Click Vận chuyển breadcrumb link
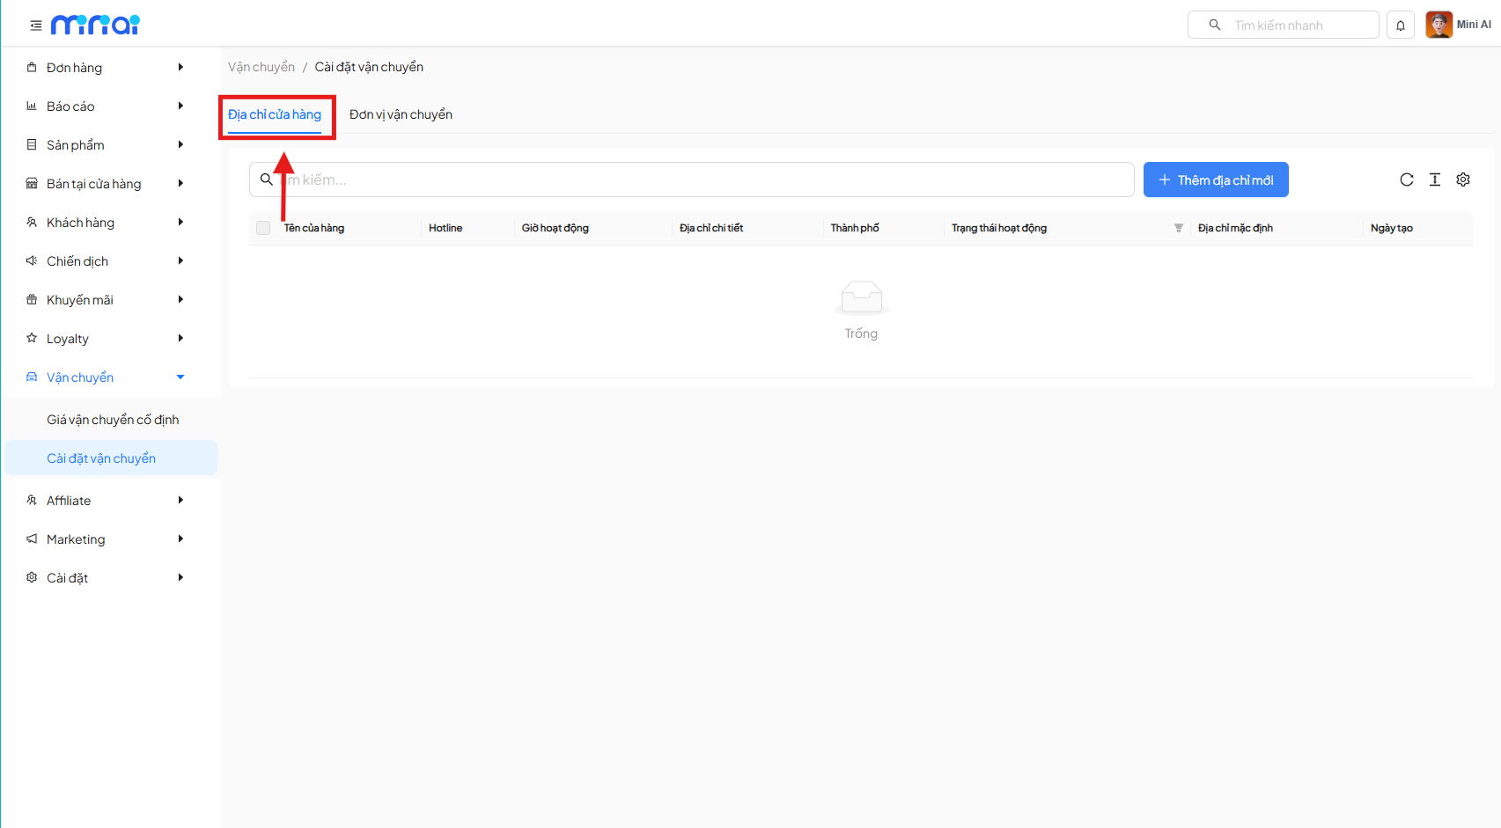1501x828 pixels. pos(261,67)
